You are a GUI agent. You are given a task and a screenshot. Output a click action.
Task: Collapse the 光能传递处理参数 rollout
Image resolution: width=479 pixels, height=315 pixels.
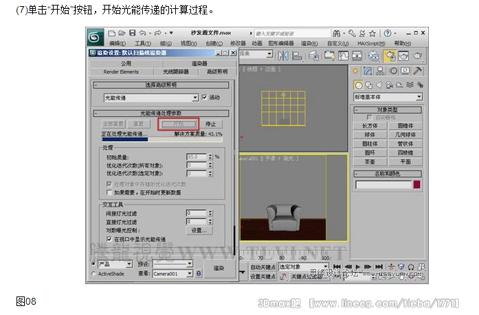pyautogui.click(x=161, y=113)
